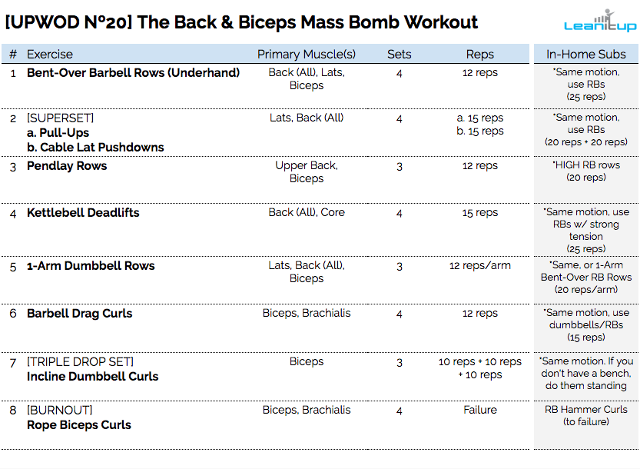Click Barbell Drag Curls exercise
Image resolution: width=640 pixels, height=469 pixels.
point(79,314)
